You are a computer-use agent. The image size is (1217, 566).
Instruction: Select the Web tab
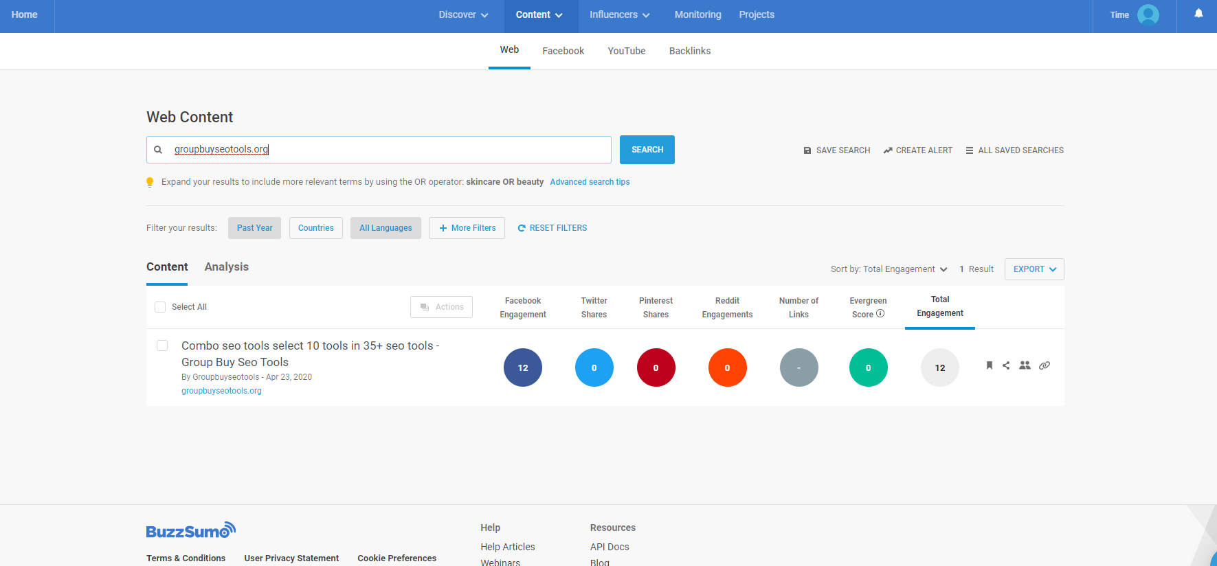click(509, 50)
